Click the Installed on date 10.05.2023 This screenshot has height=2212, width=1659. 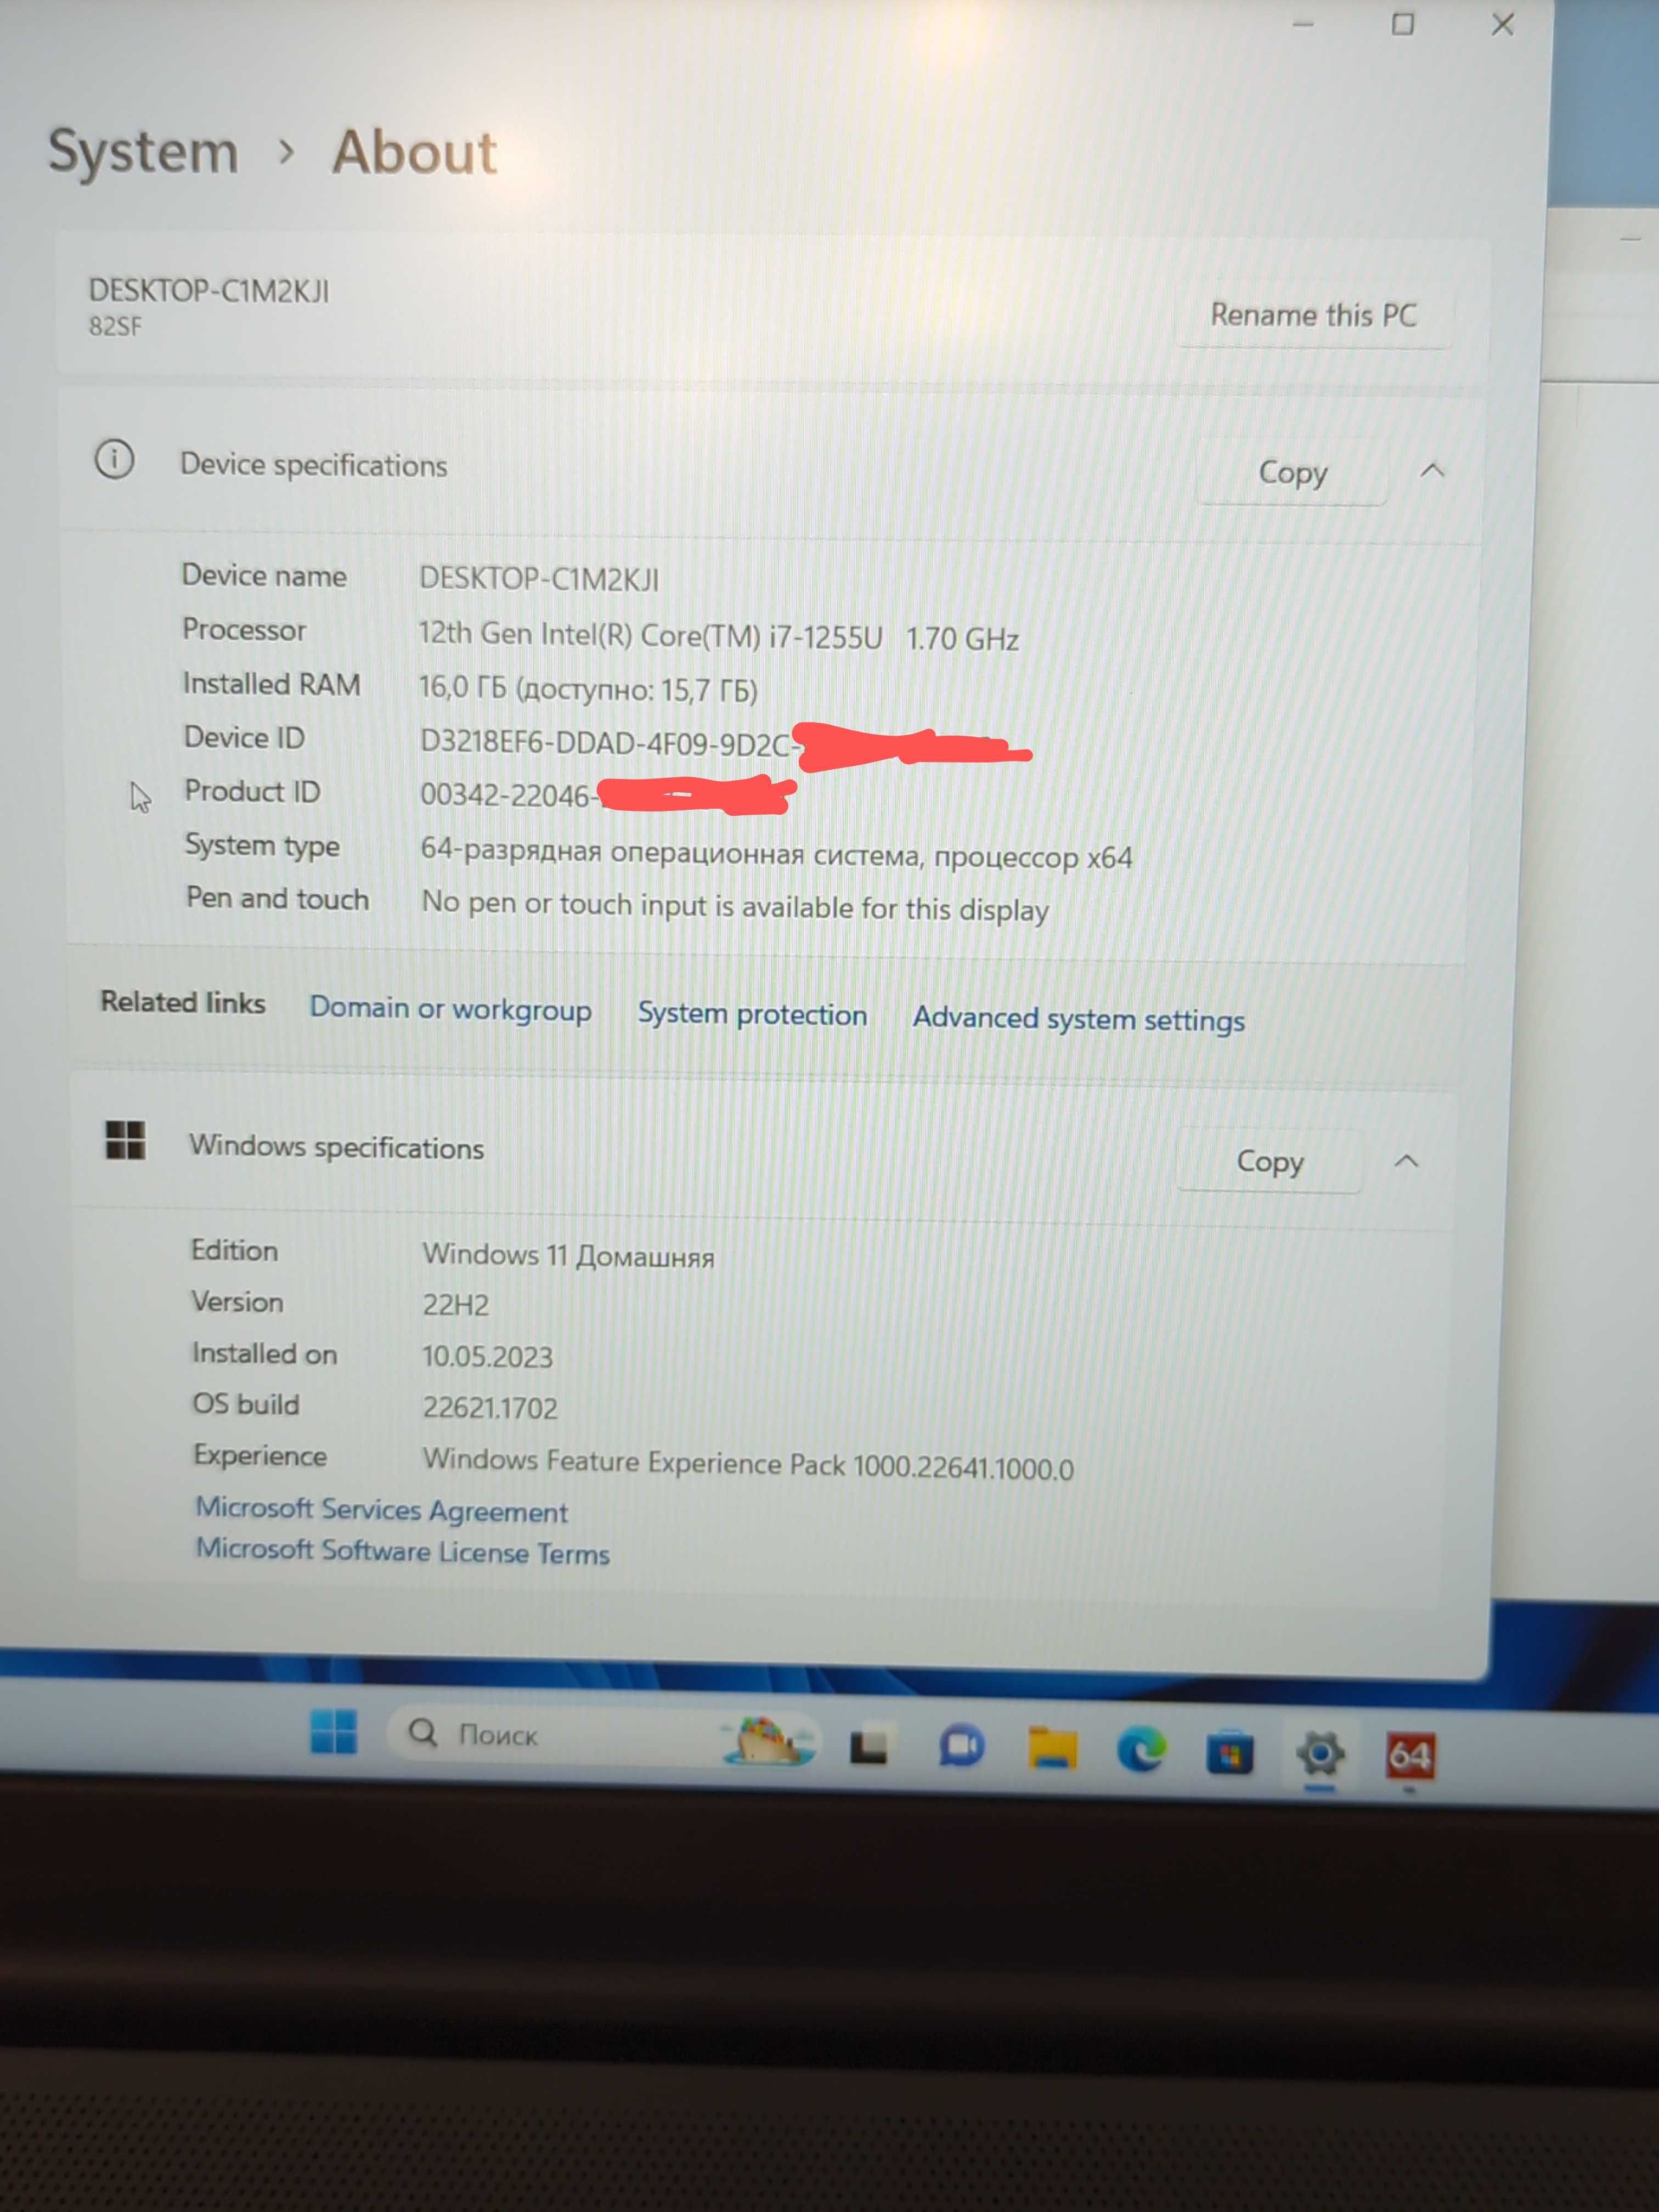coord(487,1357)
